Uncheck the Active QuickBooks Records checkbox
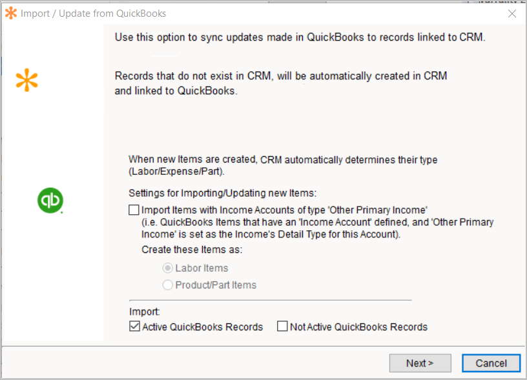 point(134,326)
